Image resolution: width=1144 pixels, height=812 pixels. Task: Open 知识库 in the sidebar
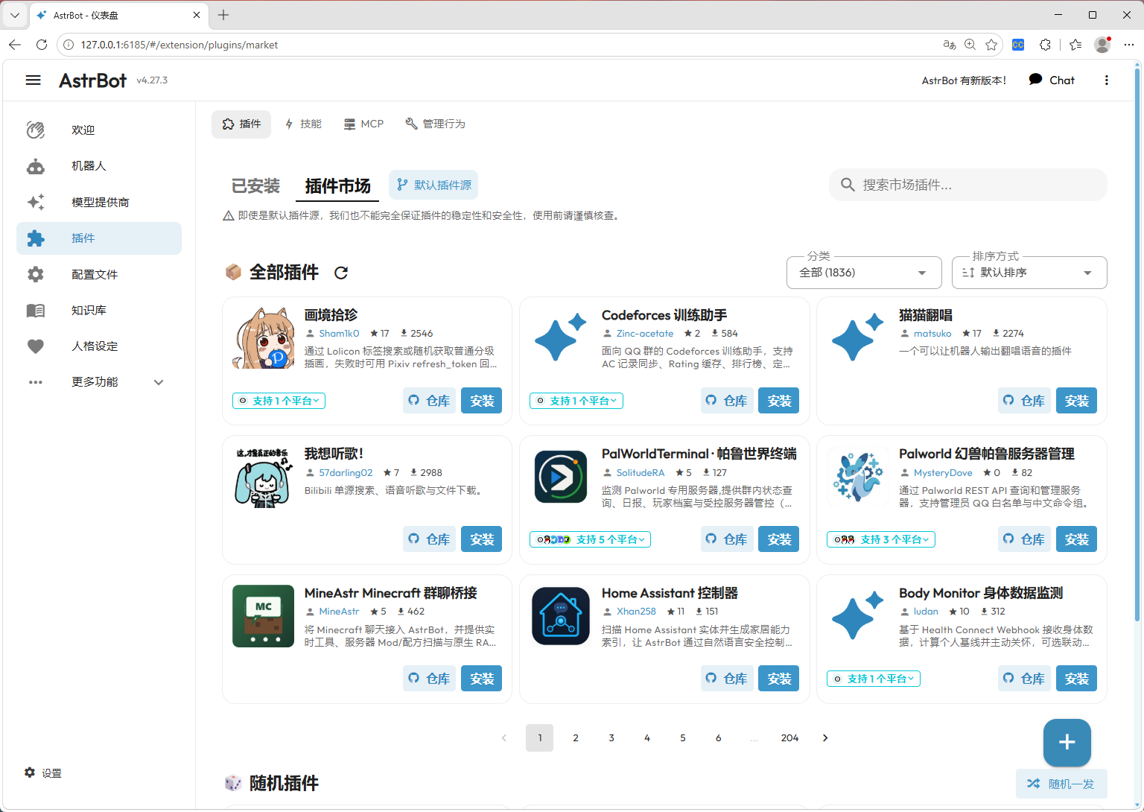click(99, 310)
